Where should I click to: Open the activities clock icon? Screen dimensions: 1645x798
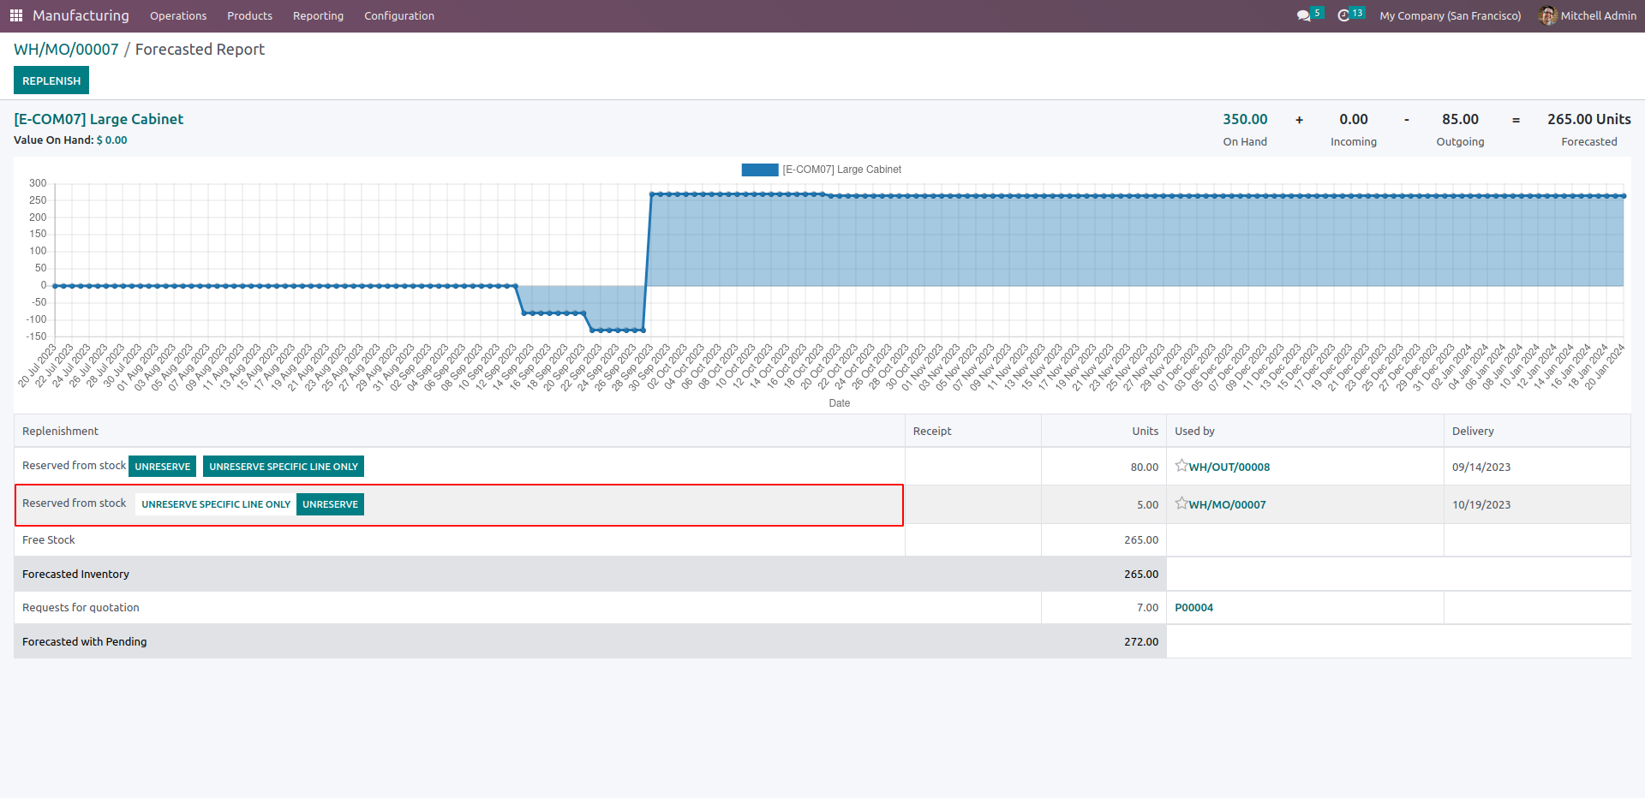[1343, 15]
